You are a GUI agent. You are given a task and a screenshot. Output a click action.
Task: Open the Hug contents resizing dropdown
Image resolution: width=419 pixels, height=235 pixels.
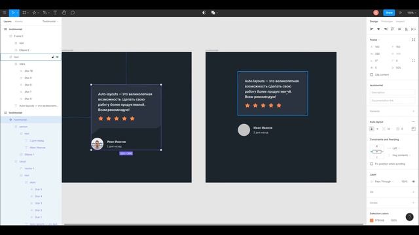pos(401,155)
